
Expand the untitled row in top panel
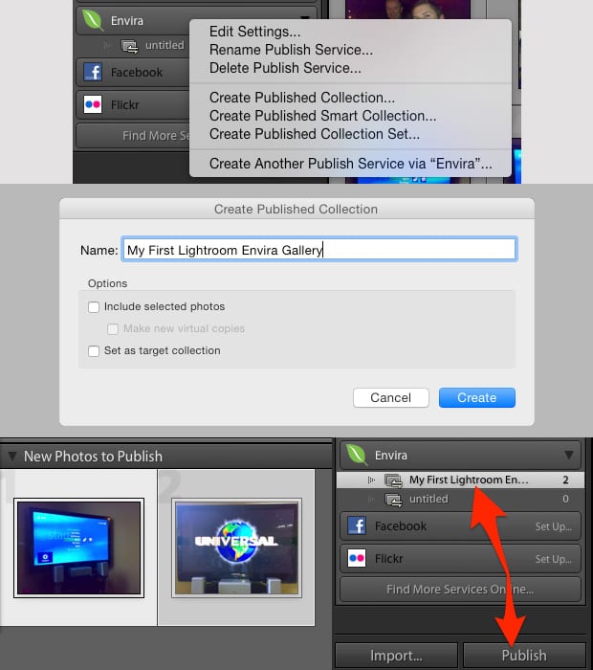click(107, 45)
